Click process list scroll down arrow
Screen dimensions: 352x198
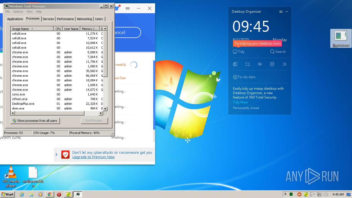pyautogui.click(x=105, y=109)
